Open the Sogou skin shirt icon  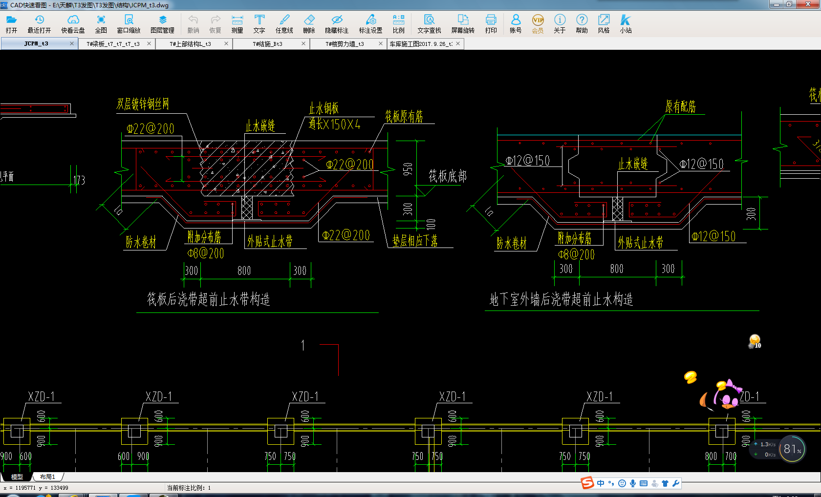(x=665, y=483)
